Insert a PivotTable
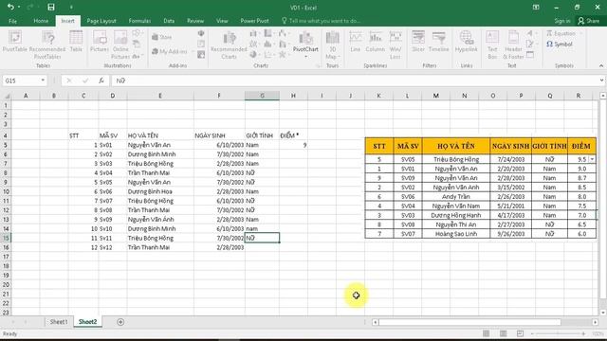The height and width of the screenshot is (341, 607). [15, 42]
